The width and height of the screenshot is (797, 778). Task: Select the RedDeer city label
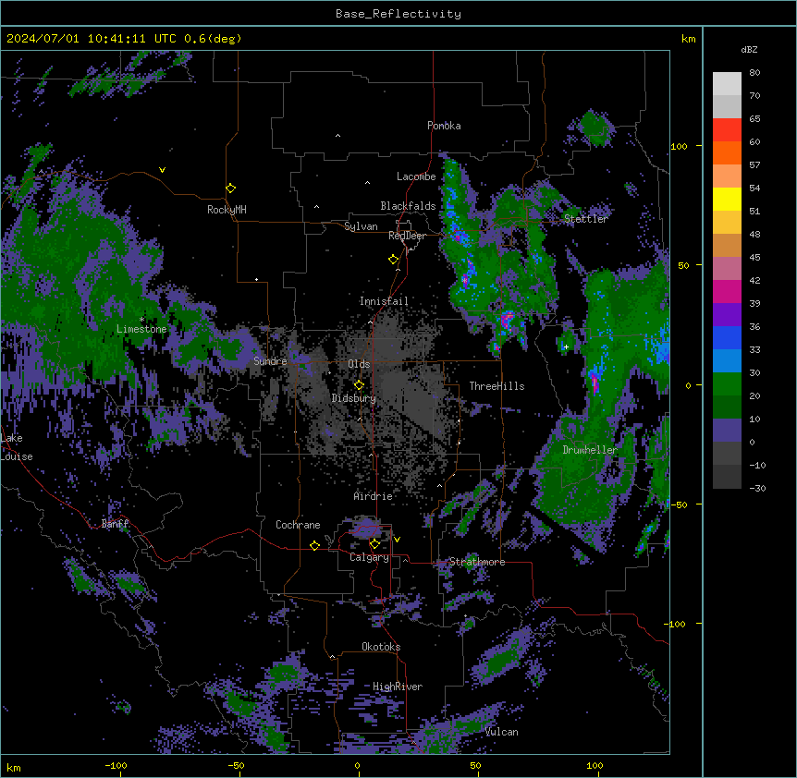click(407, 236)
